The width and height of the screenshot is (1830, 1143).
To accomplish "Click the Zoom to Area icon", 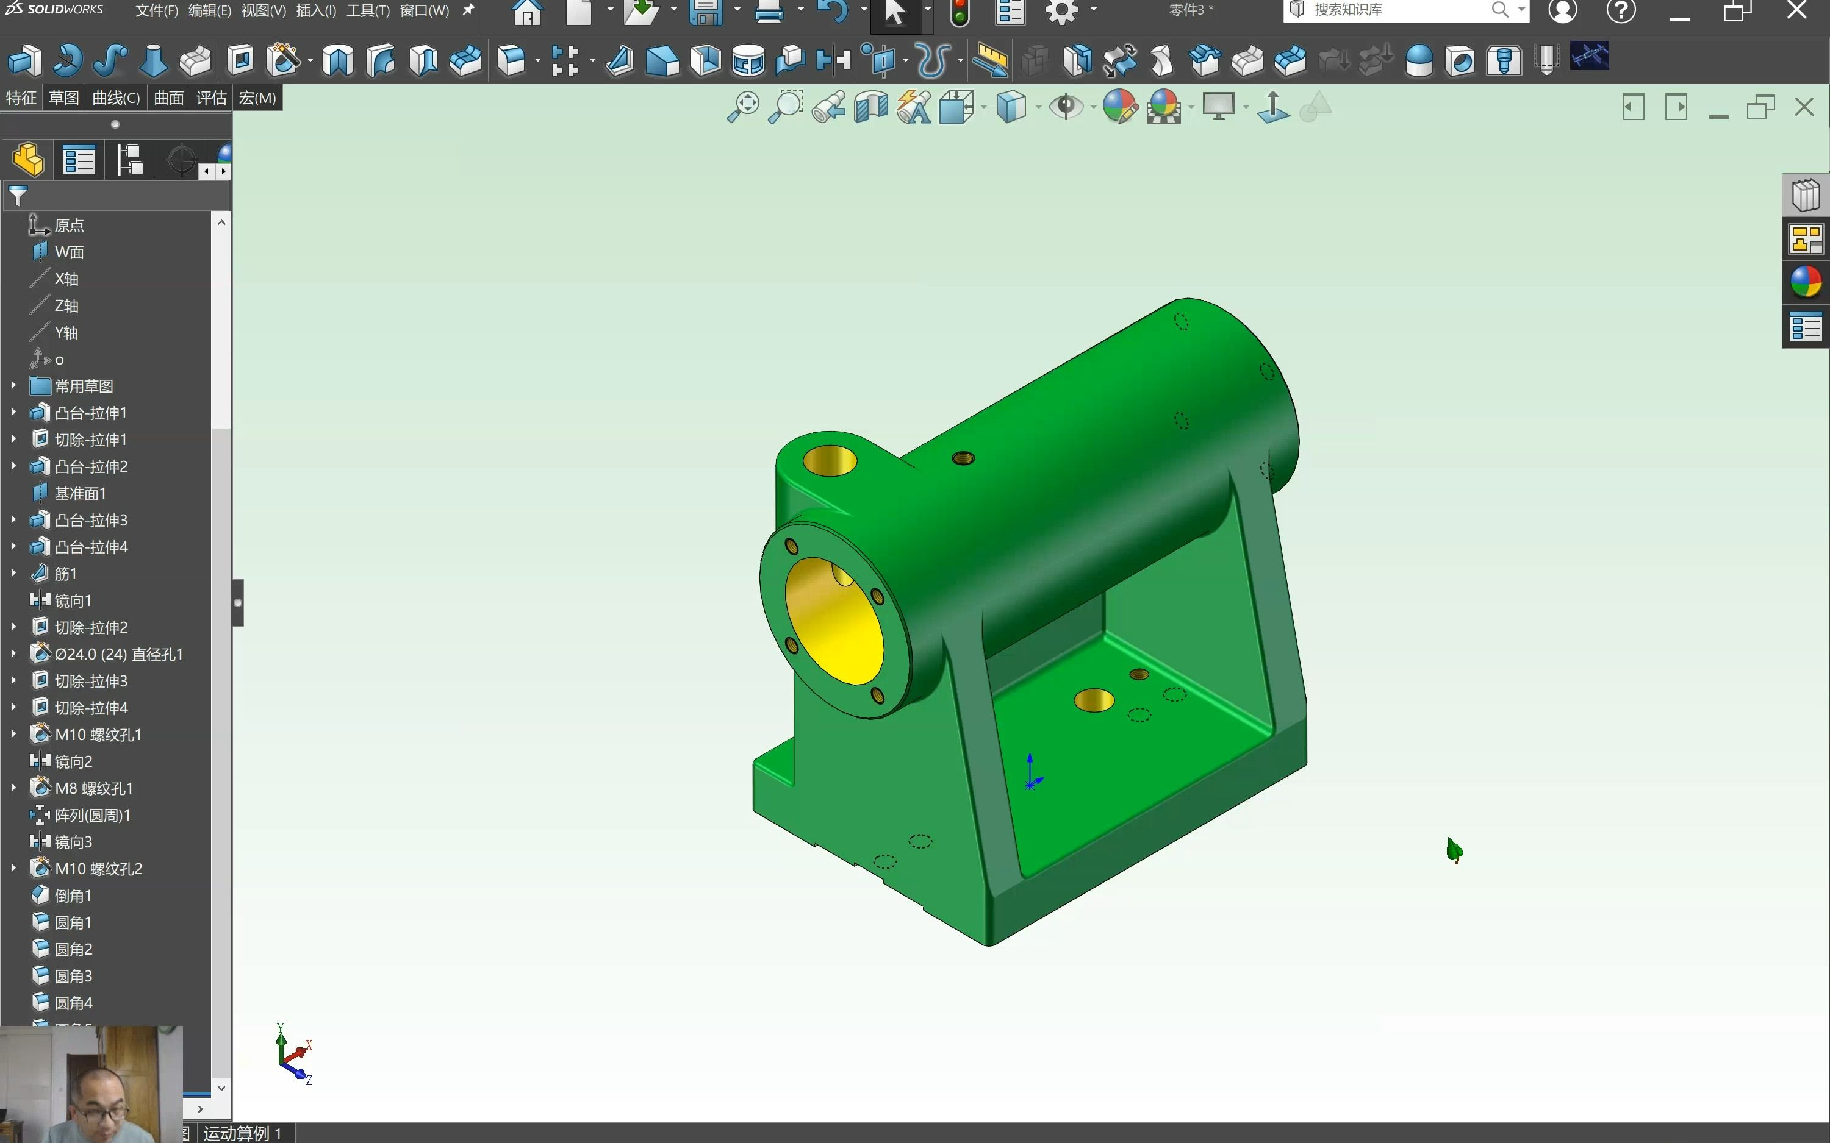I will pyautogui.click(x=786, y=107).
